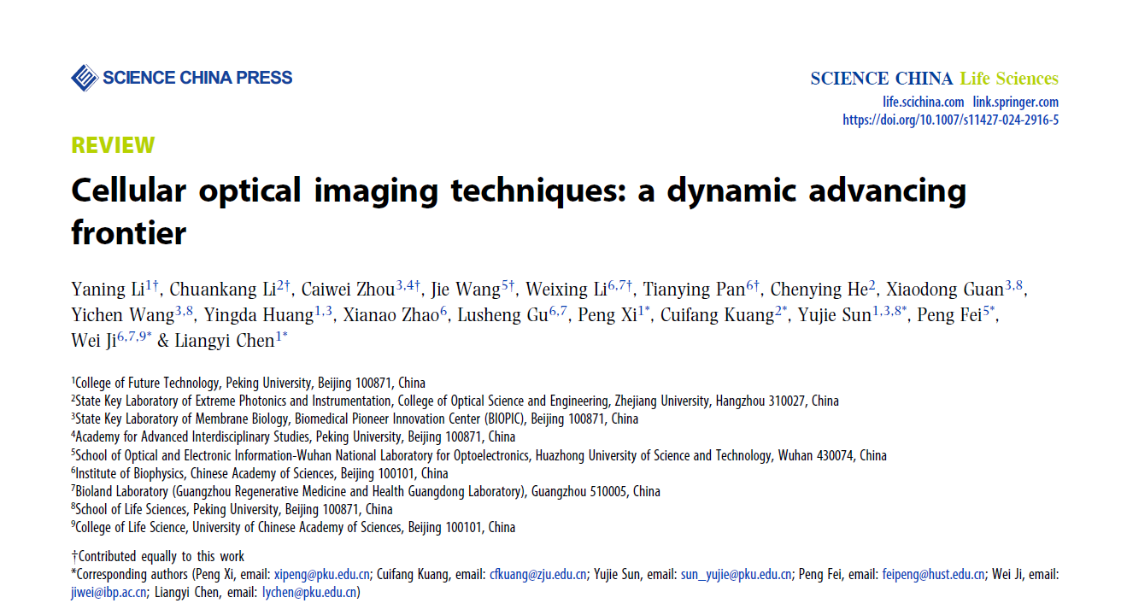Click the feipeng@hust.edu.cn email link
This screenshot has width=1127, height=609.
(934, 574)
